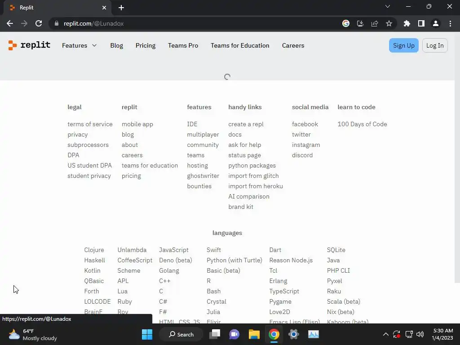
Task: Switch to the Replit browser tab
Action: [x=57, y=8]
